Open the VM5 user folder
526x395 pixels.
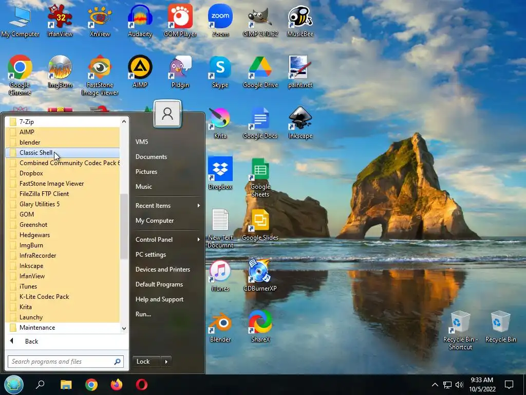pyautogui.click(x=167, y=142)
